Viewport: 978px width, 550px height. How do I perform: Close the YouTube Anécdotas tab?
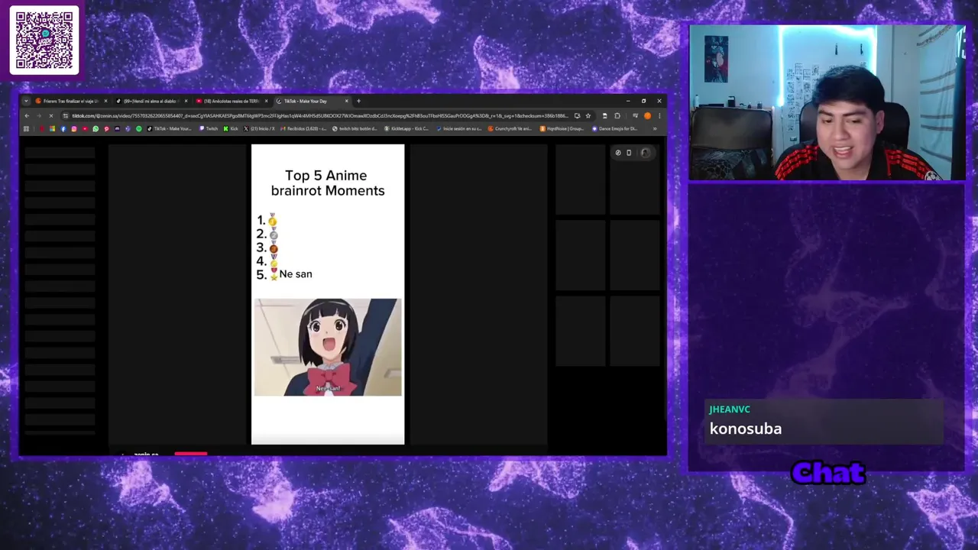[x=266, y=101]
